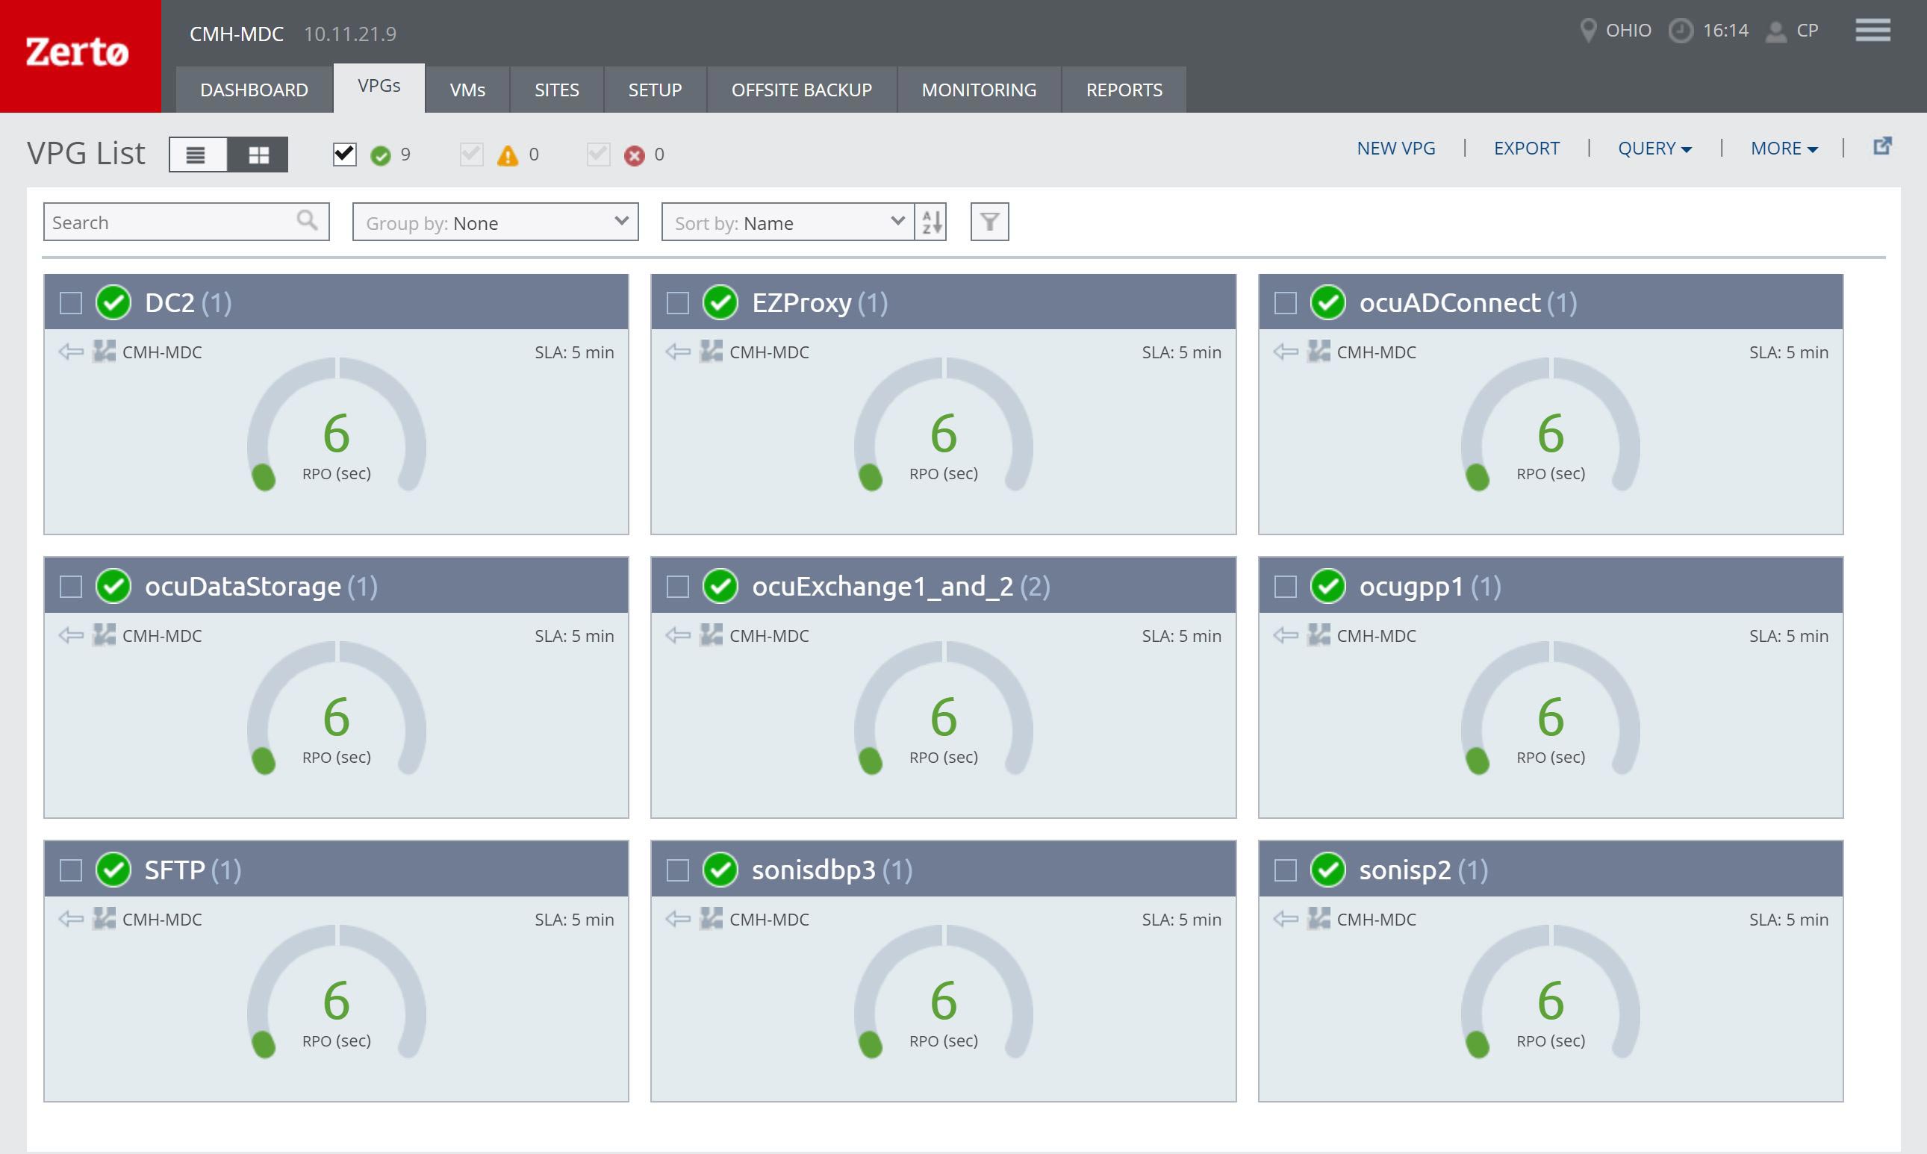This screenshot has width=1927, height=1154.
Task: Click the ocuExchange1_and_2 RPO gauge
Action: (x=943, y=709)
